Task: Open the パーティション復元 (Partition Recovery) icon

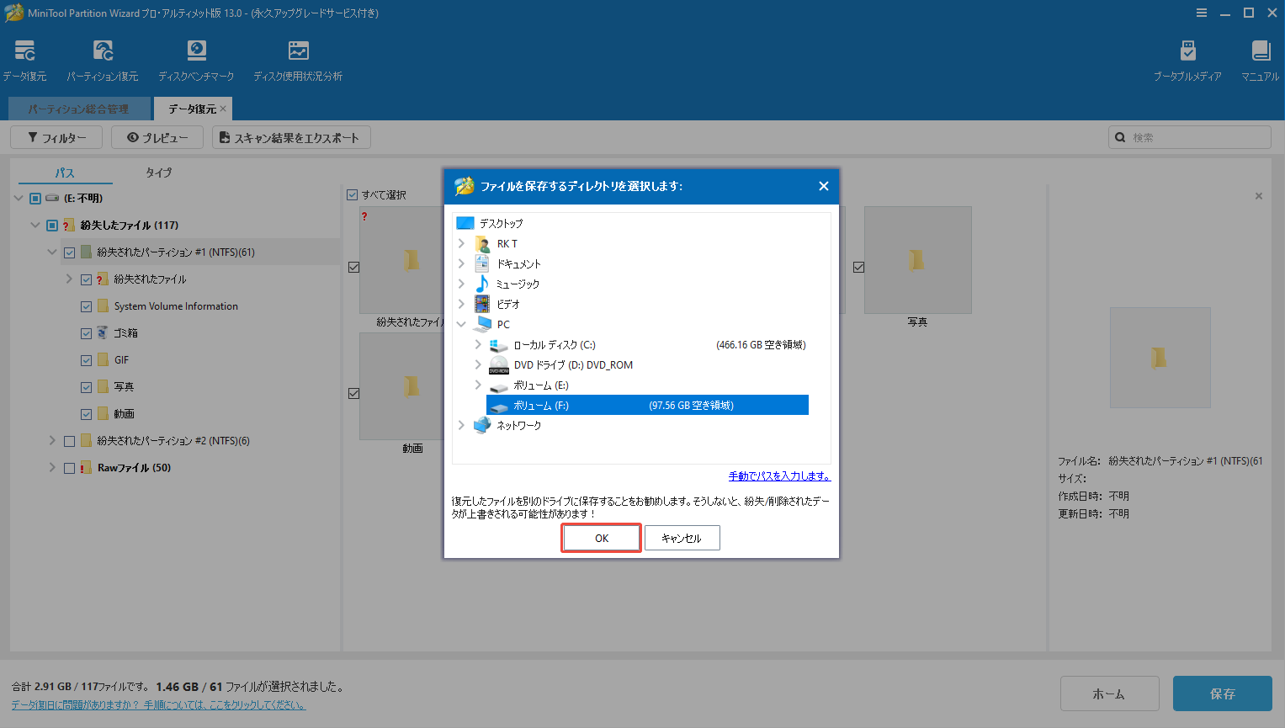Action: click(103, 50)
